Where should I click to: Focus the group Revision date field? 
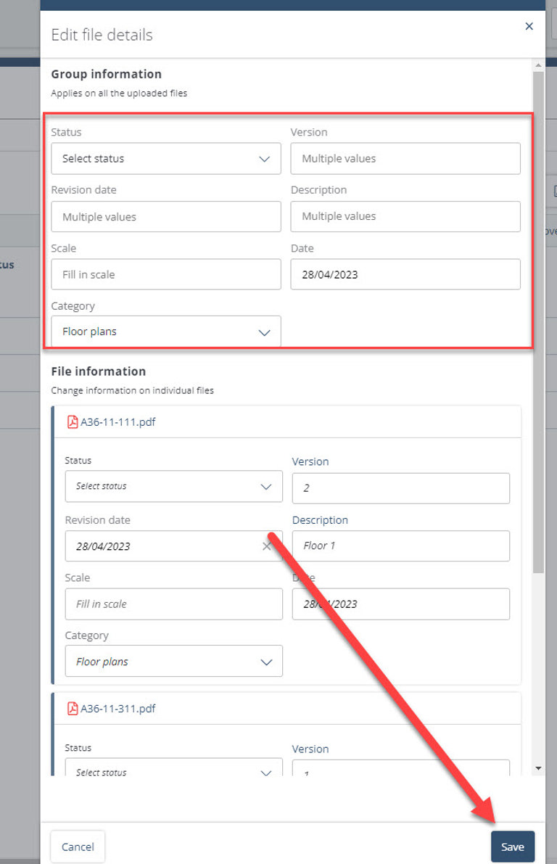165,216
